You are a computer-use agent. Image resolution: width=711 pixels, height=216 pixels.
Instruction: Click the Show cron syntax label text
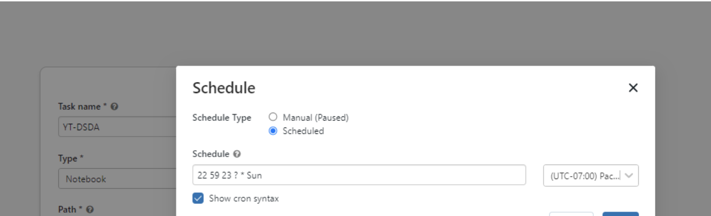(244, 198)
